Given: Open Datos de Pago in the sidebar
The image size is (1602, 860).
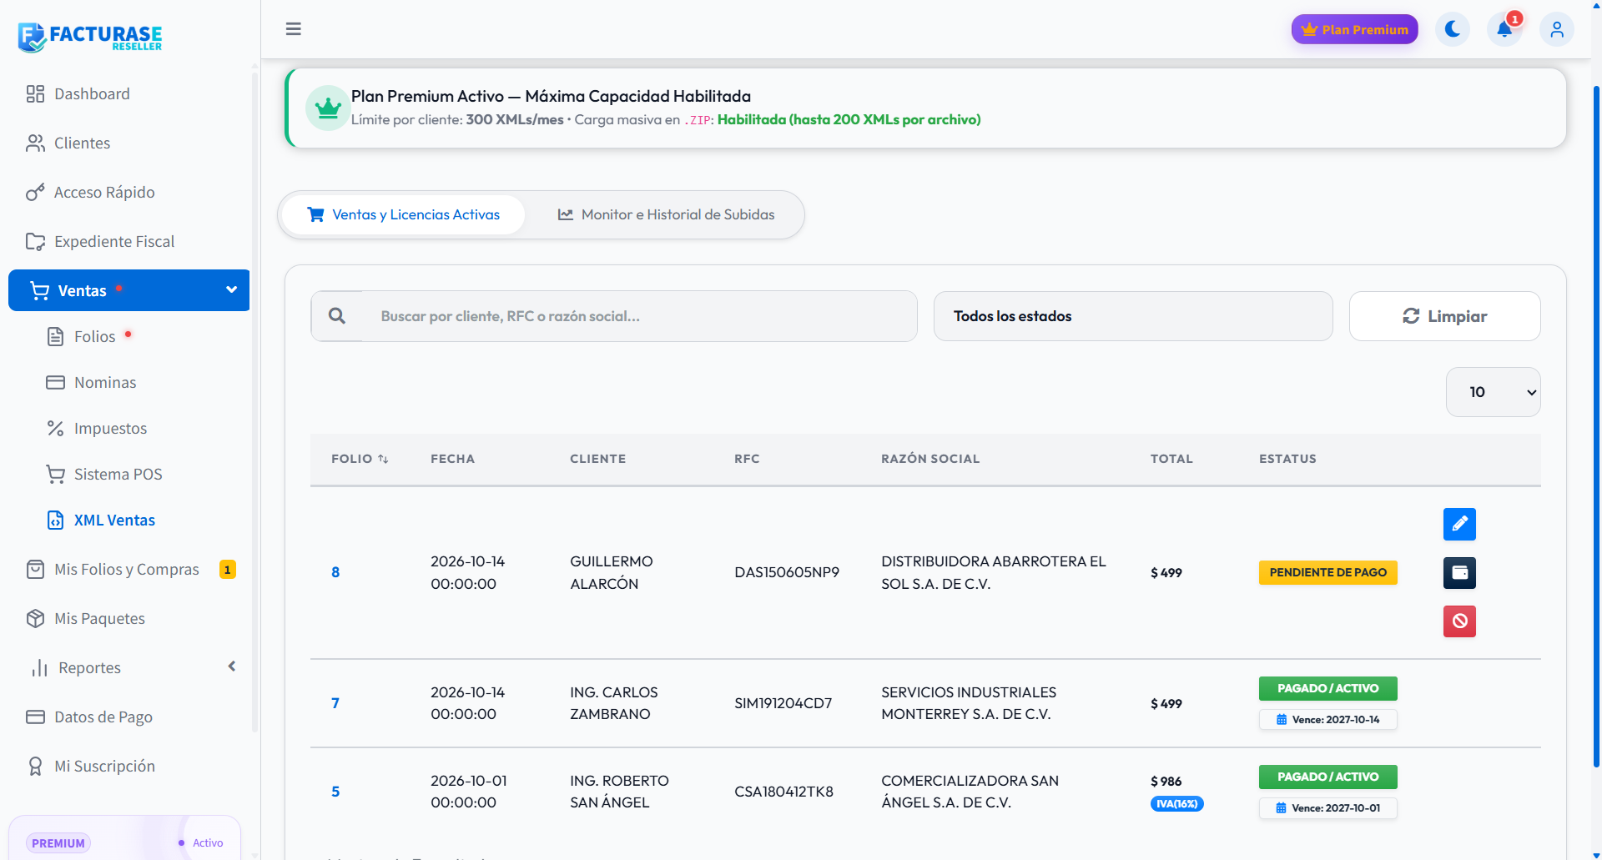Looking at the screenshot, I should point(129,717).
